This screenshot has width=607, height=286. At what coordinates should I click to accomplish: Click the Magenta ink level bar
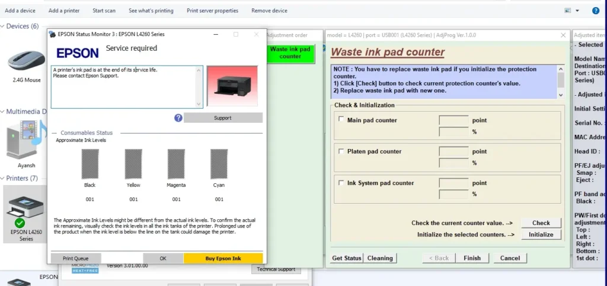[x=176, y=164]
